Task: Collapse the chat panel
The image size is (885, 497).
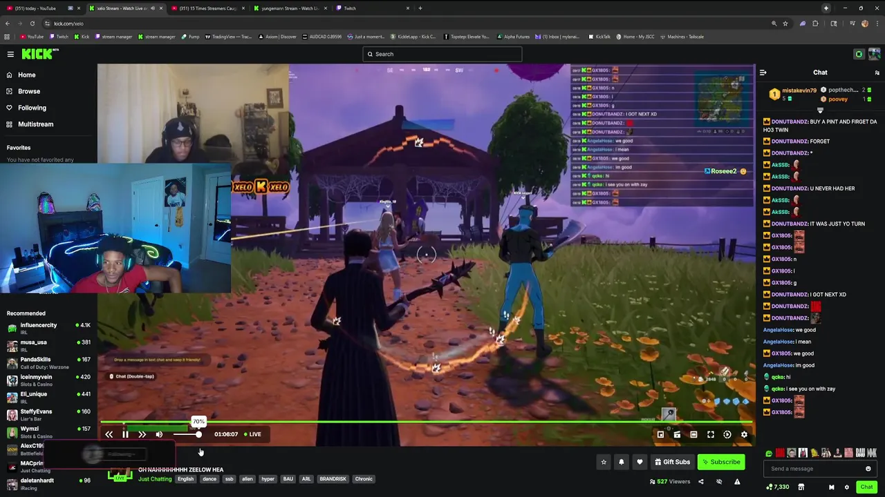Action: 763,72
